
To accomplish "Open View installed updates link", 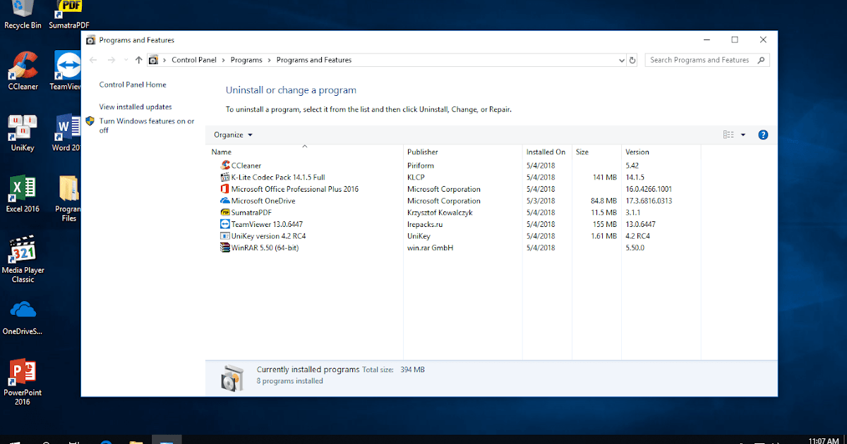I will 136,107.
